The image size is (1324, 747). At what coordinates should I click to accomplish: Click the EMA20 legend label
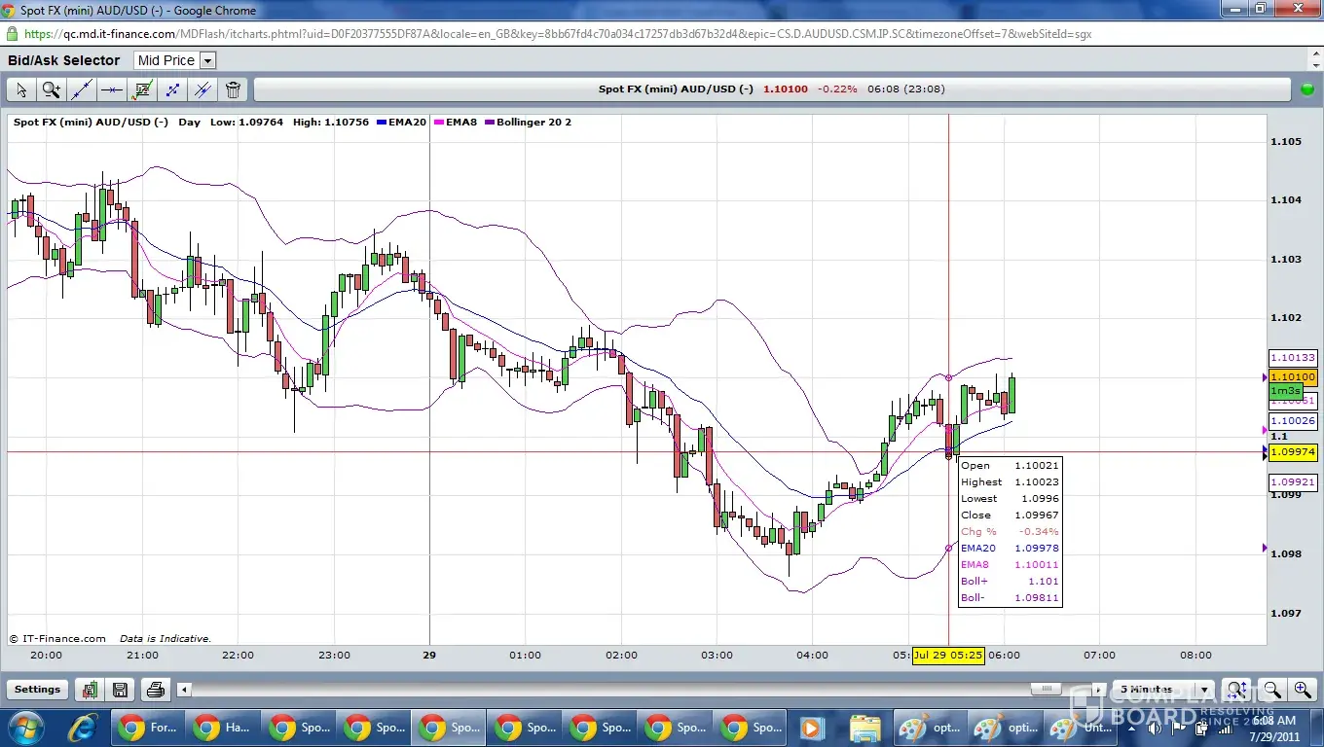(x=406, y=123)
